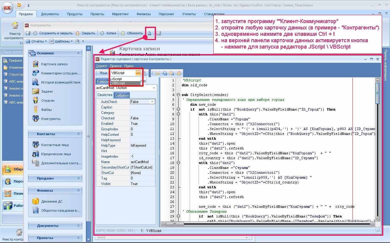Collapse the Основное panel section
The height and width of the screenshot is (243, 390).
coord(78,53)
